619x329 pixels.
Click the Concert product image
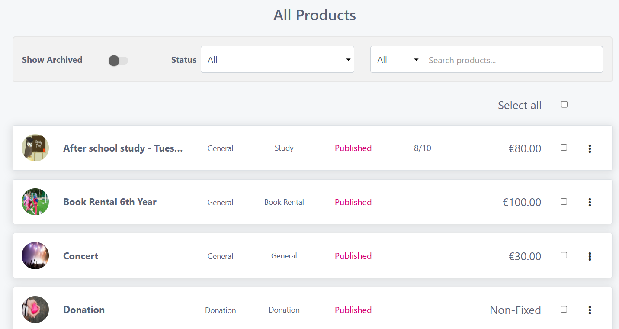35,256
